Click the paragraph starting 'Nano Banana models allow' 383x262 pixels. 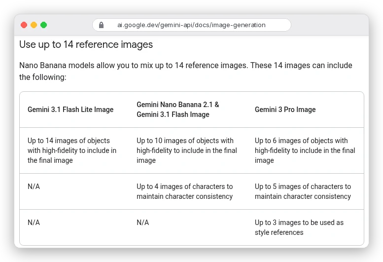[x=186, y=71]
